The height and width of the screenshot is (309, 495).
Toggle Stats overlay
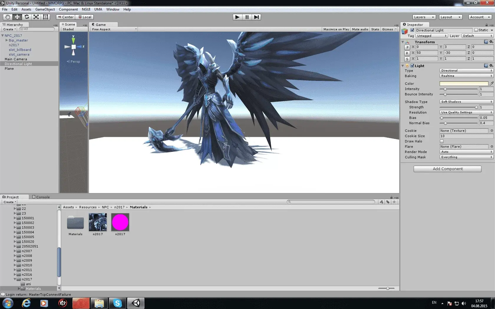click(375, 29)
